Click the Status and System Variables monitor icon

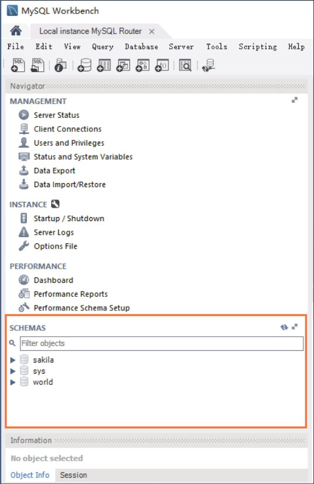point(24,157)
